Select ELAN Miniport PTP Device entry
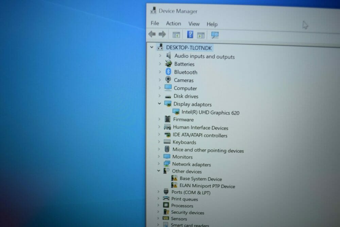 (x=207, y=186)
